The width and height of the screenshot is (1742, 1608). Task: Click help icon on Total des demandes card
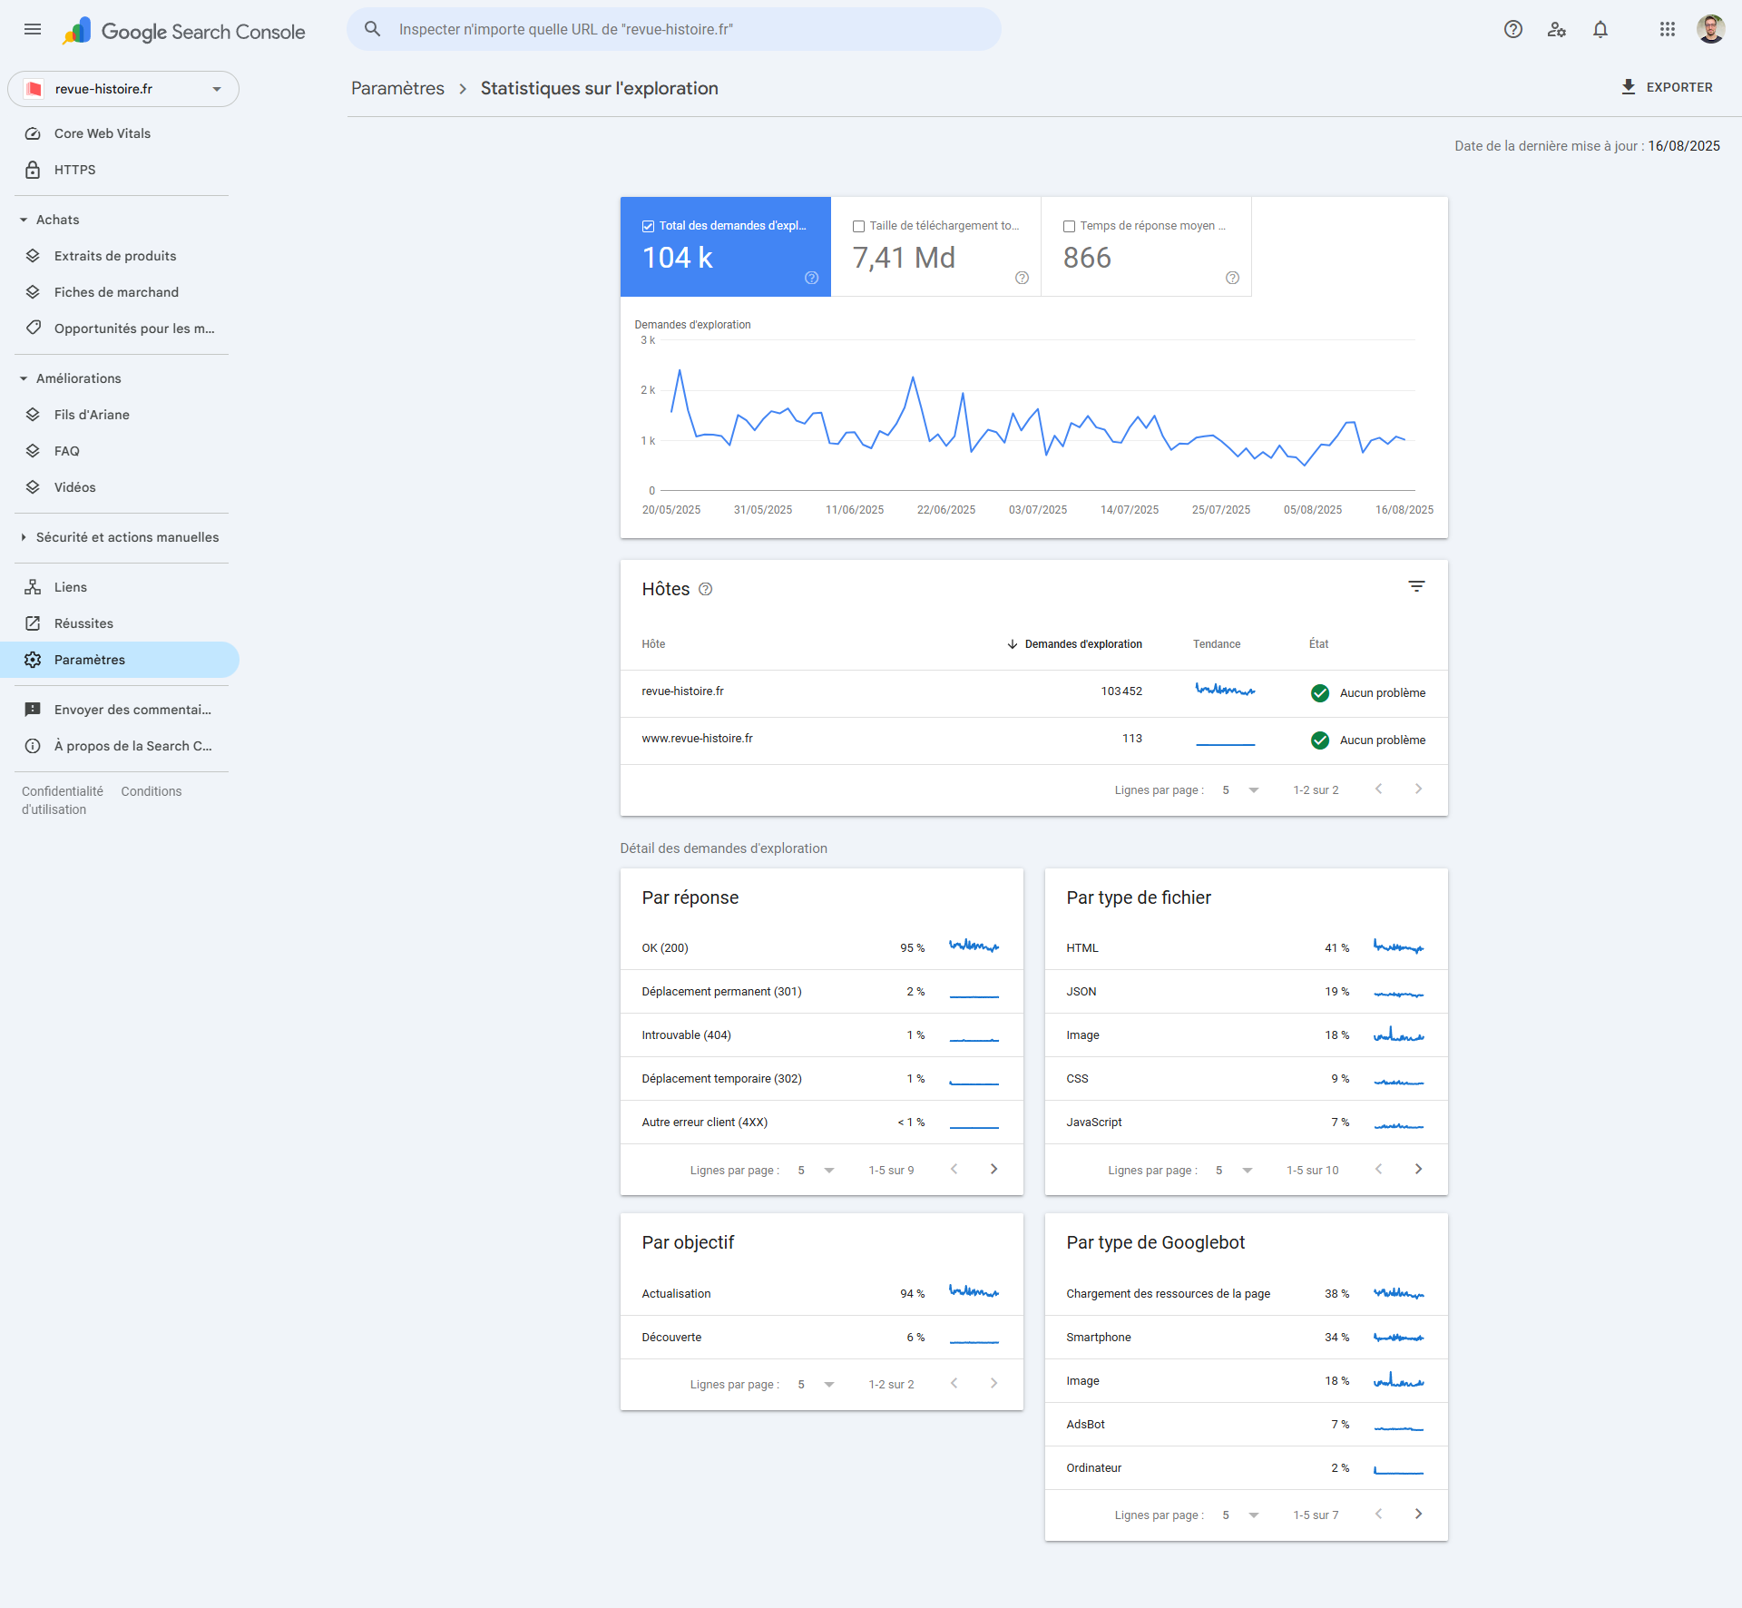[812, 279]
